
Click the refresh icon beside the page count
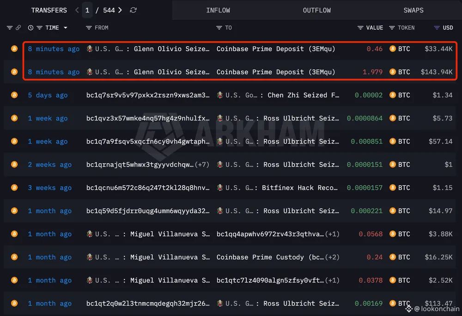click(133, 10)
